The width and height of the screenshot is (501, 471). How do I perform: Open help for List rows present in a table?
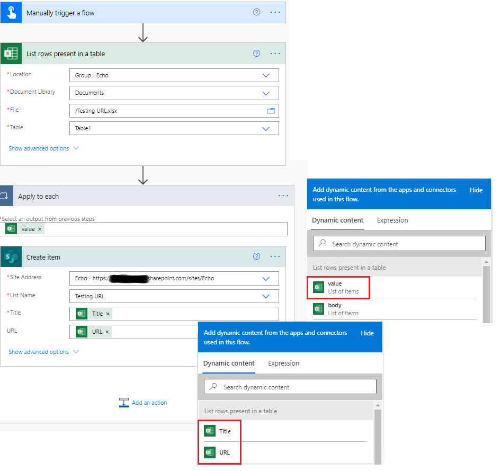(x=256, y=54)
